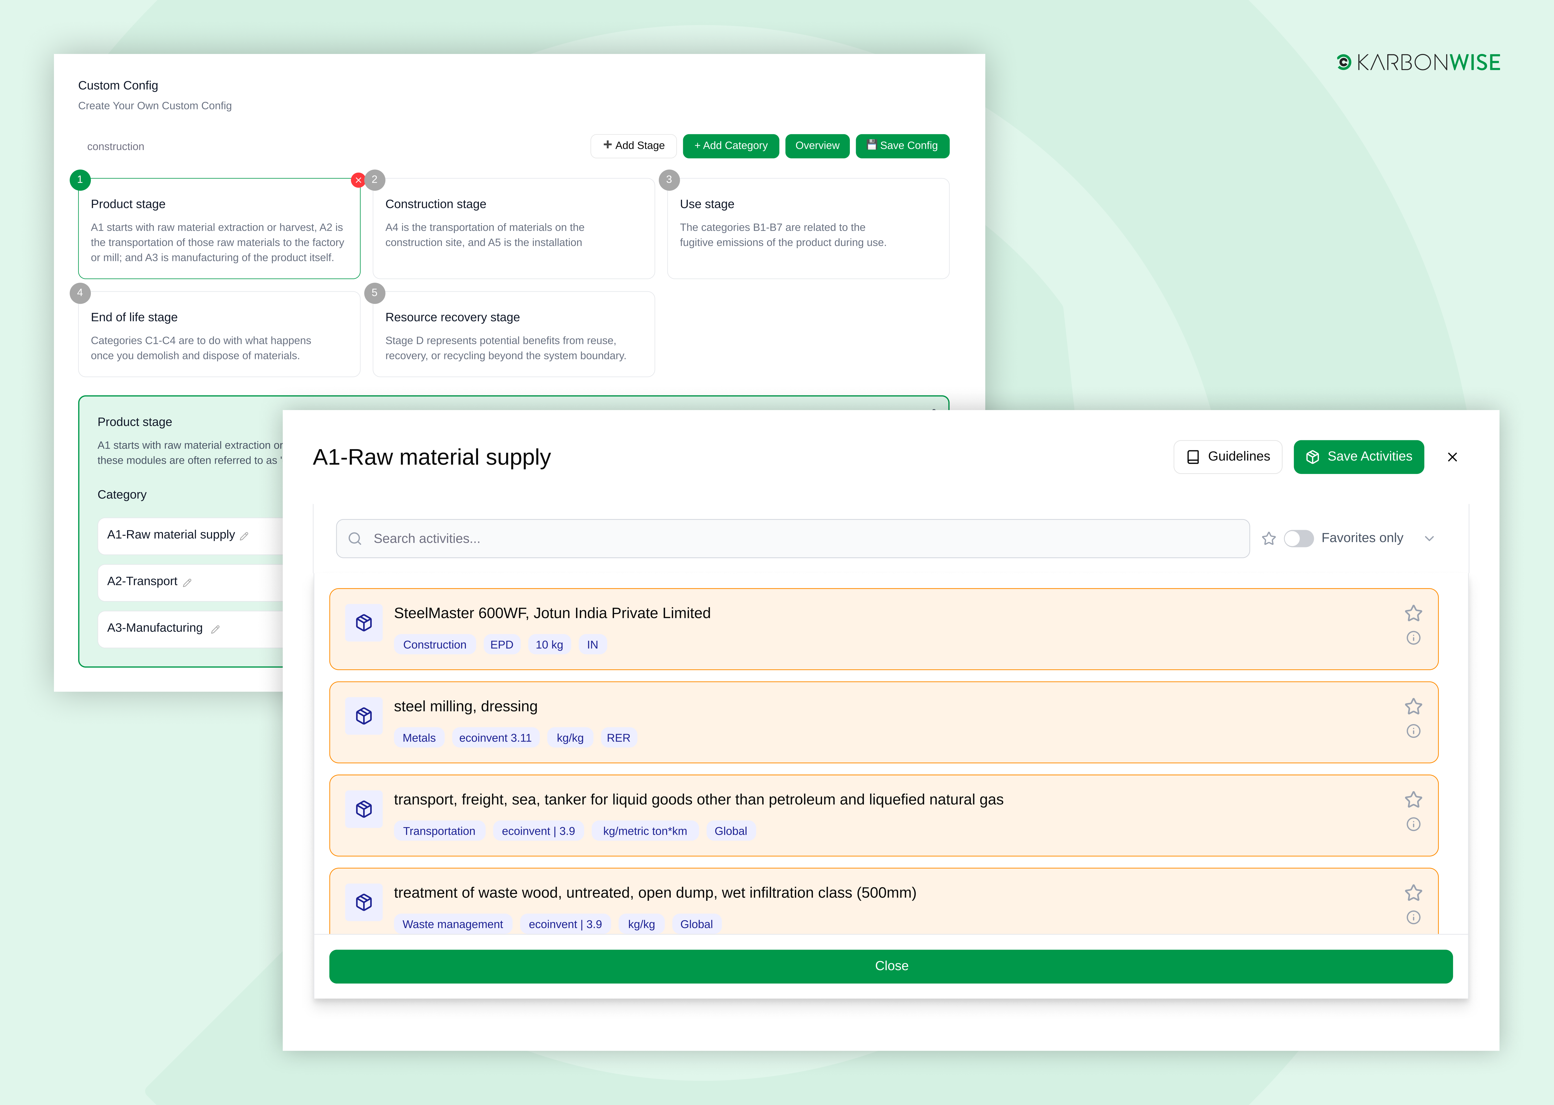Edit the A3-Manufacturing category name
Image resolution: width=1554 pixels, height=1105 pixels.
[215, 629]
